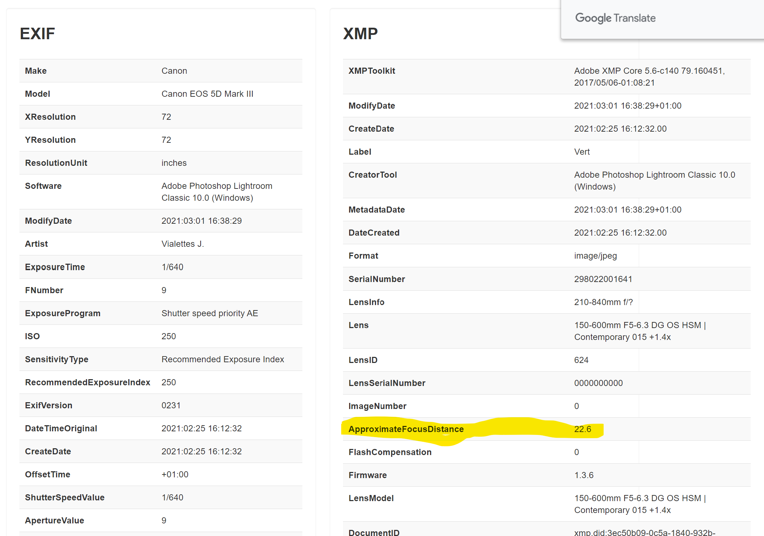The image size is (764, 536).
Task: Click the LensSerialNumber label
Action: pos(387,383)
